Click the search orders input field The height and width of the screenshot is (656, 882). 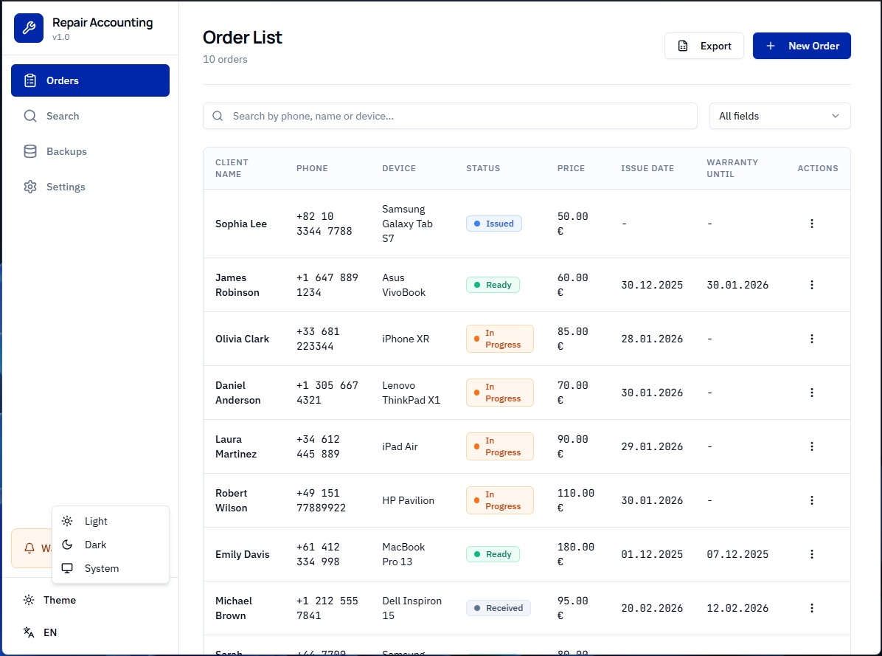point(450,116)
